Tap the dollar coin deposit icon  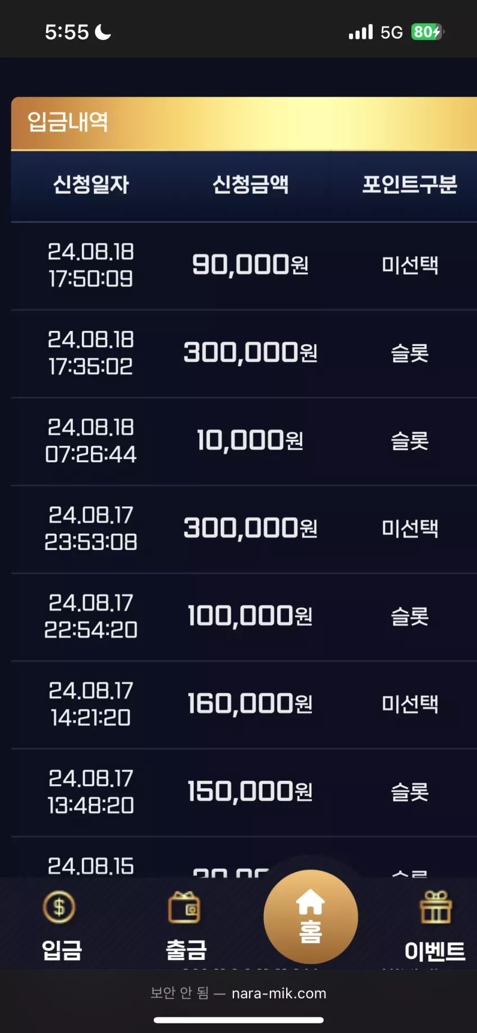[59, 906]
